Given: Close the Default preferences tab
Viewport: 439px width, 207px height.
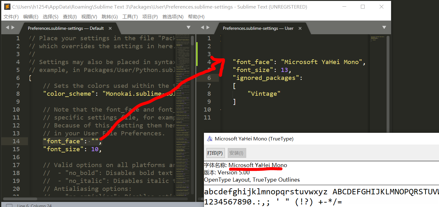Looking at the screenshot, I should (110, 28).
